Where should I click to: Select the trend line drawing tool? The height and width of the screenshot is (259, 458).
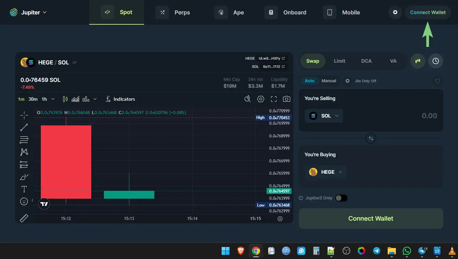tap(24, 127)
